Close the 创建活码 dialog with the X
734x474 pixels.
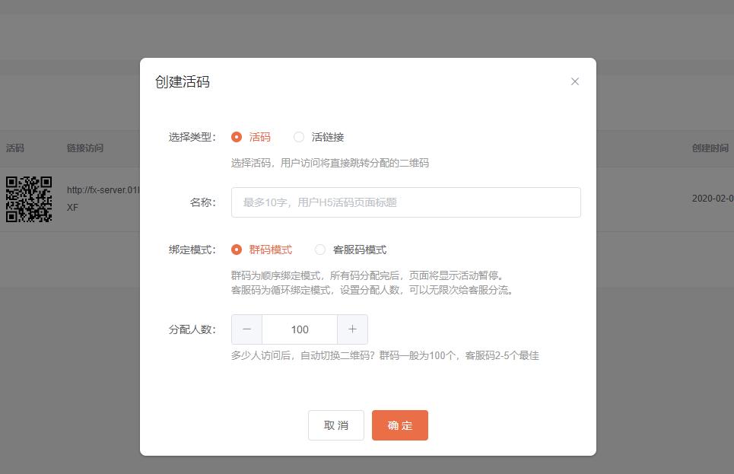click(575, 81)
